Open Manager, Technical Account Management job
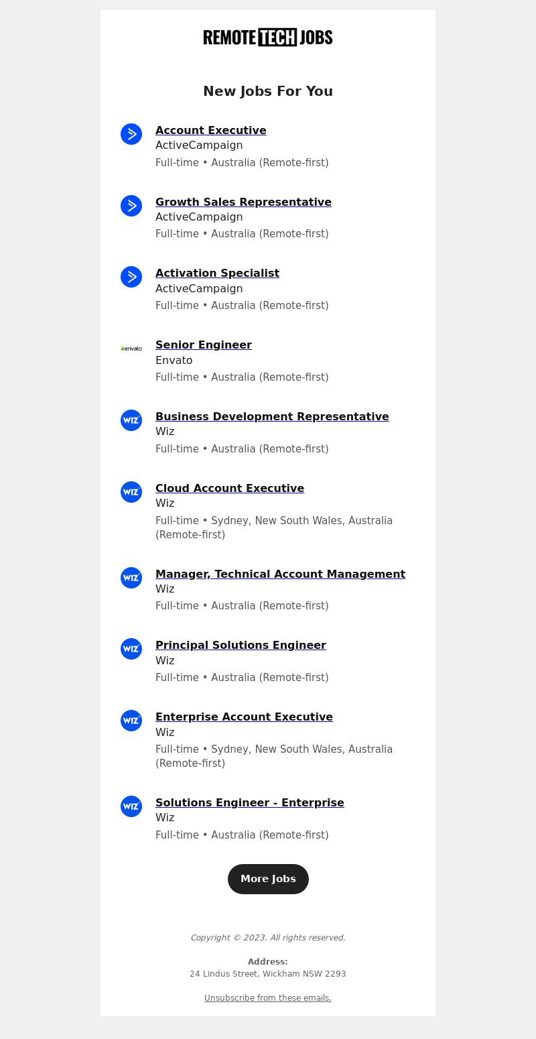The image size is (536, 1039). pos(280,574)
